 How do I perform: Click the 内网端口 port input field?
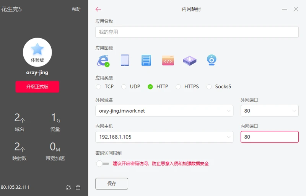click(270, 137)
